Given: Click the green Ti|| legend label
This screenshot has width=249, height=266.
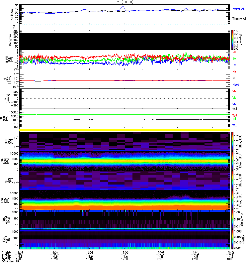Looking at the screenshot, I should pos(234,119).
